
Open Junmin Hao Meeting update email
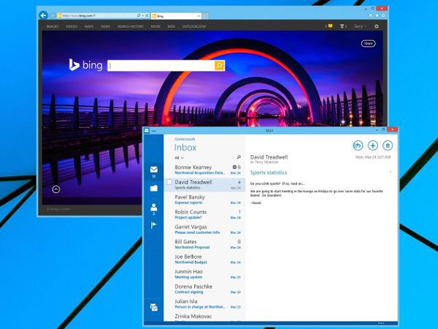(x=204, y=274)
